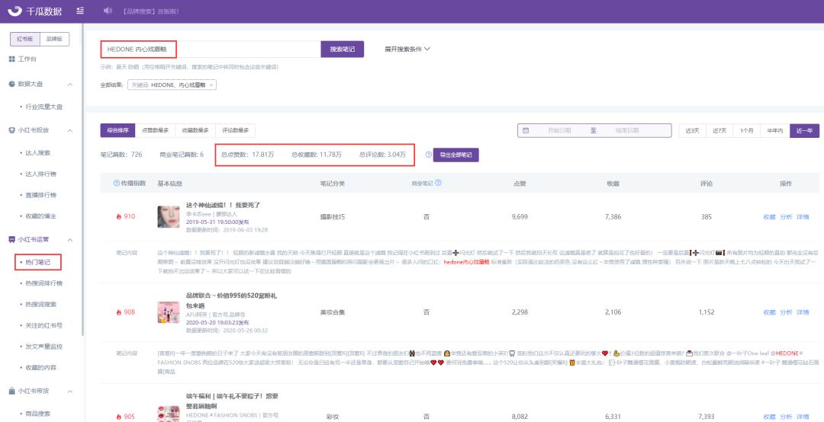The image size is (824, 422).
Task: Click the 小红书投放 box icon
Action: (11, 130)
